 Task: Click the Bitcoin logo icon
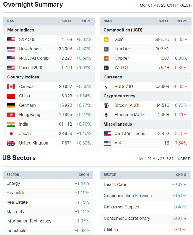[106, 105]
